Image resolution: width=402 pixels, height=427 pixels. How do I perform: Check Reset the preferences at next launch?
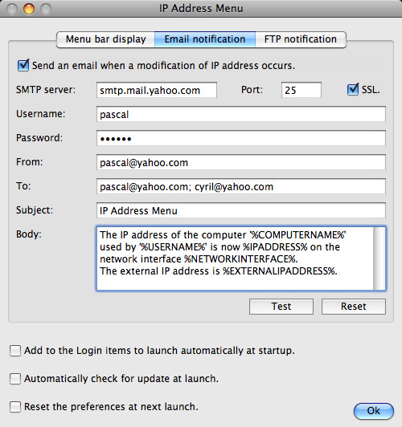15,407
